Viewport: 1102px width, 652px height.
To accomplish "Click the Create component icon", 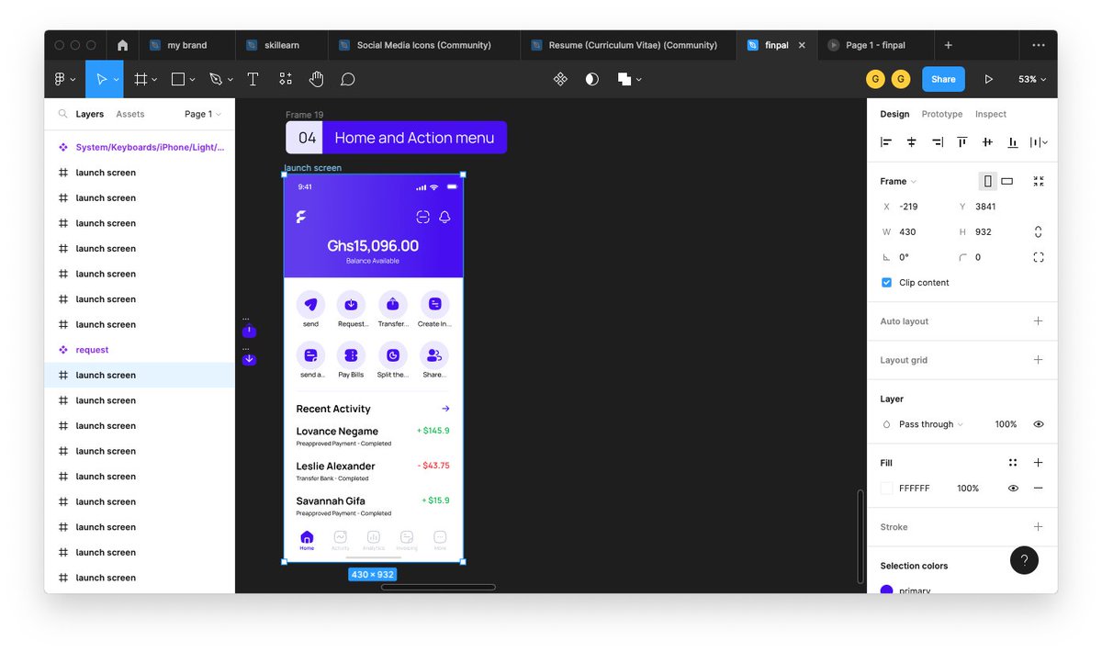I will pyautogui.click(x=560, y=79).
